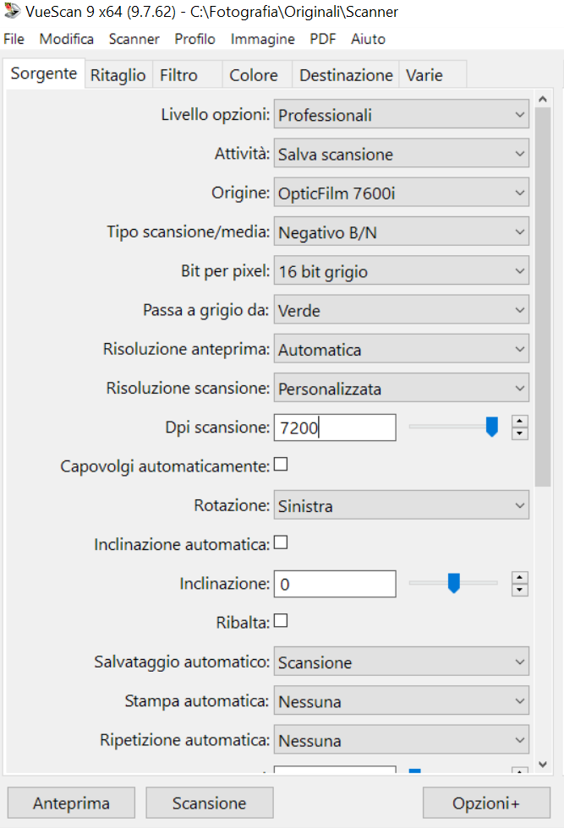Open the Rotazione dropdown

click(x=402, y=506)
